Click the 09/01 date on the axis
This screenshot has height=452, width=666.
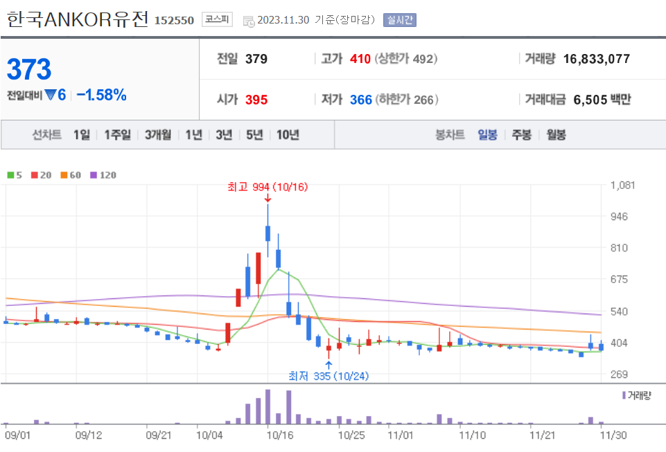click(x=18, y=435)
